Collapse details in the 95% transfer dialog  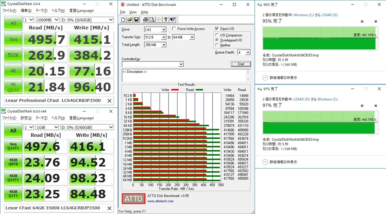[x=265, y=78]
